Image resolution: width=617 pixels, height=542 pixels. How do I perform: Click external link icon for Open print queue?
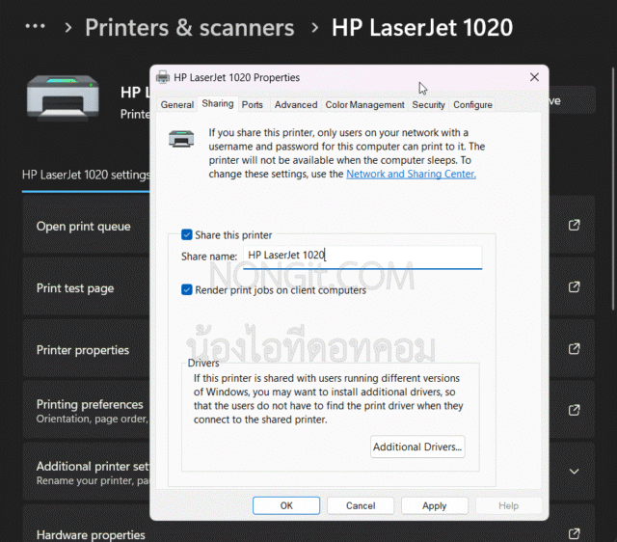575,225
